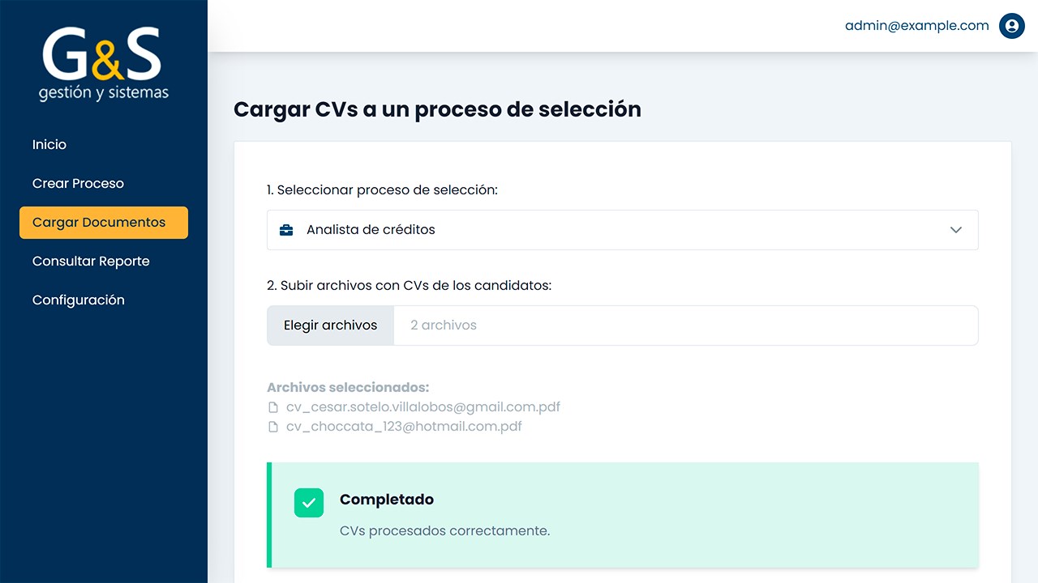This screenshot has width=1038, height=583.
Task: Click 'CVs procesados correctamente' message text
Action: [444, 531]
